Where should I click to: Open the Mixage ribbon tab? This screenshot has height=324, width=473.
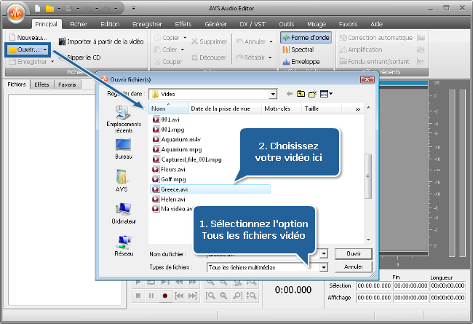(317, 24)
